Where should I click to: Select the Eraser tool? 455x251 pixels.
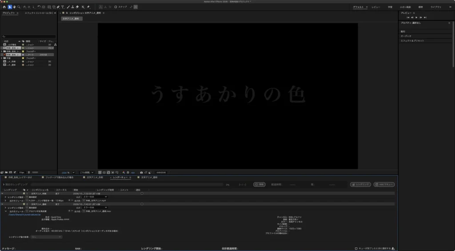(x=77, y=7)
